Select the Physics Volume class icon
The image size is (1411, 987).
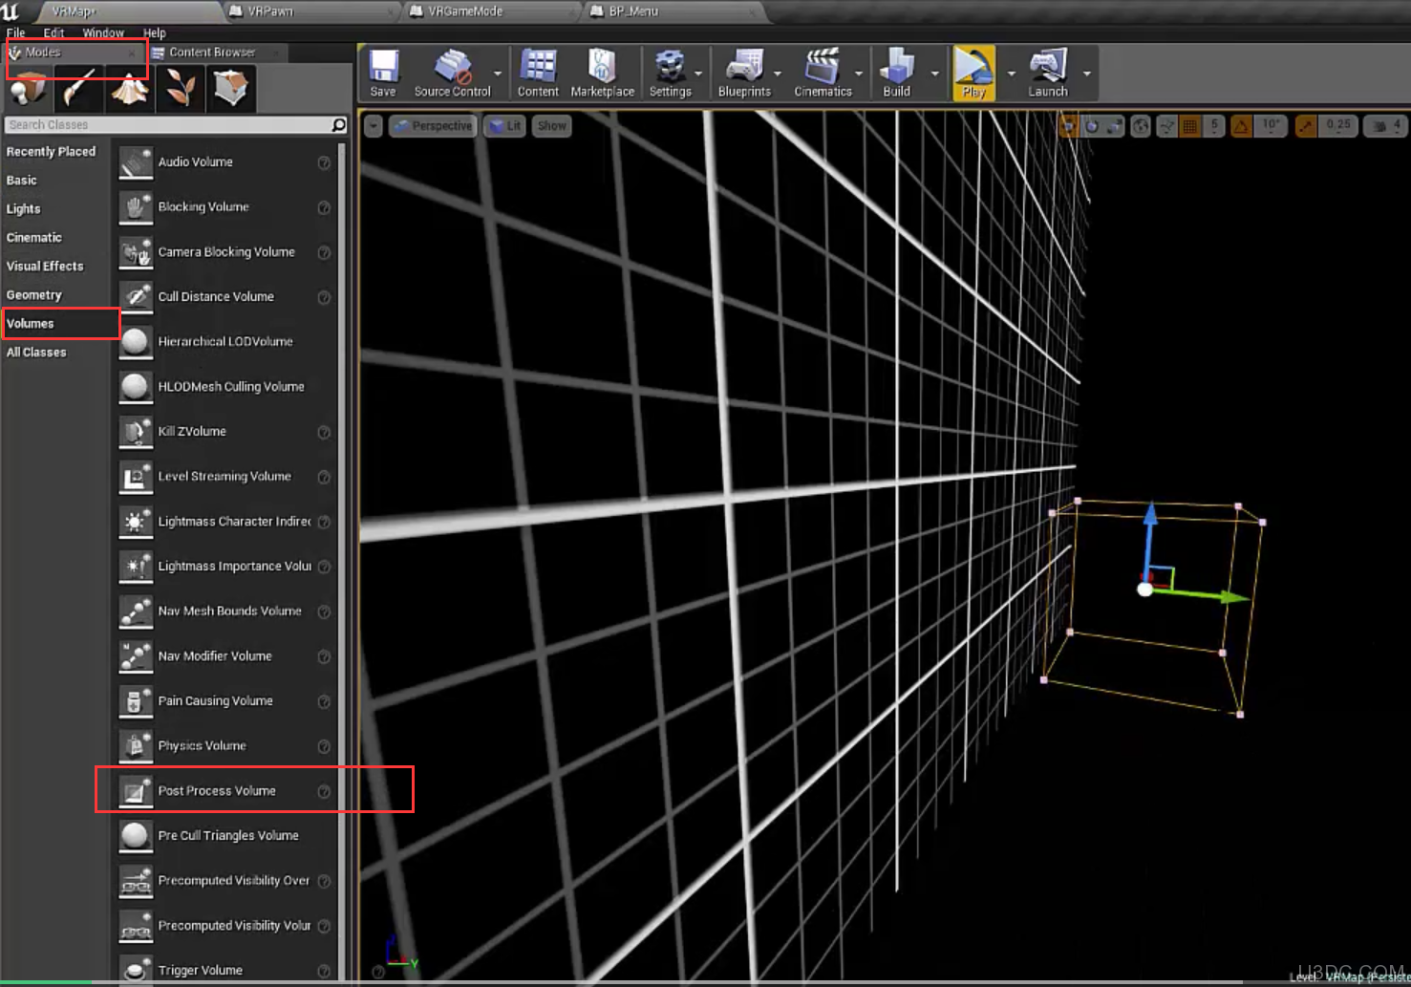[136, 746]
